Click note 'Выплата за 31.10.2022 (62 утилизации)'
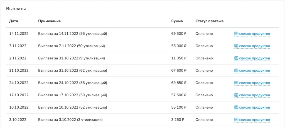This screenshot has height=127, width=285. 73,71
